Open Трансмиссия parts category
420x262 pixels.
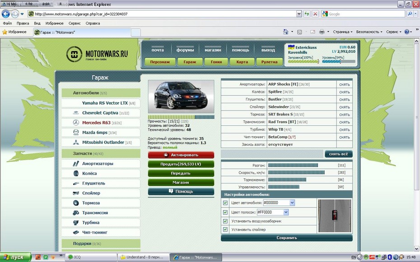(x=101, y=213)
